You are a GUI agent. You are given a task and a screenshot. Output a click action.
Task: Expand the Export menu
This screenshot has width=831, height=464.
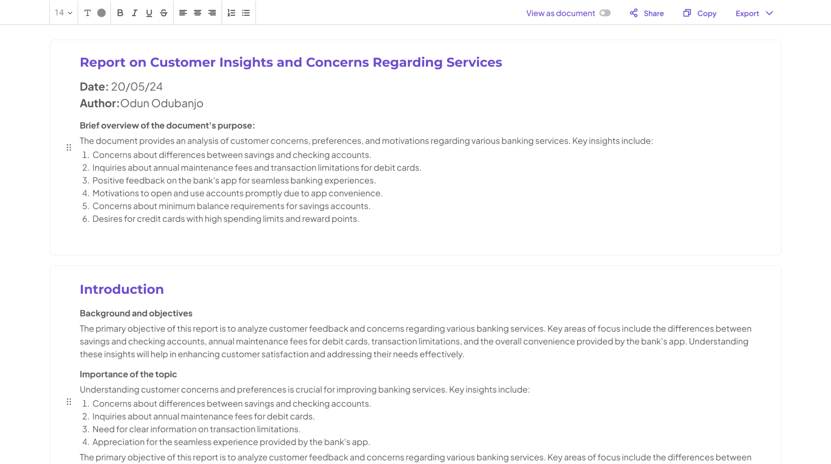(753, 13)
